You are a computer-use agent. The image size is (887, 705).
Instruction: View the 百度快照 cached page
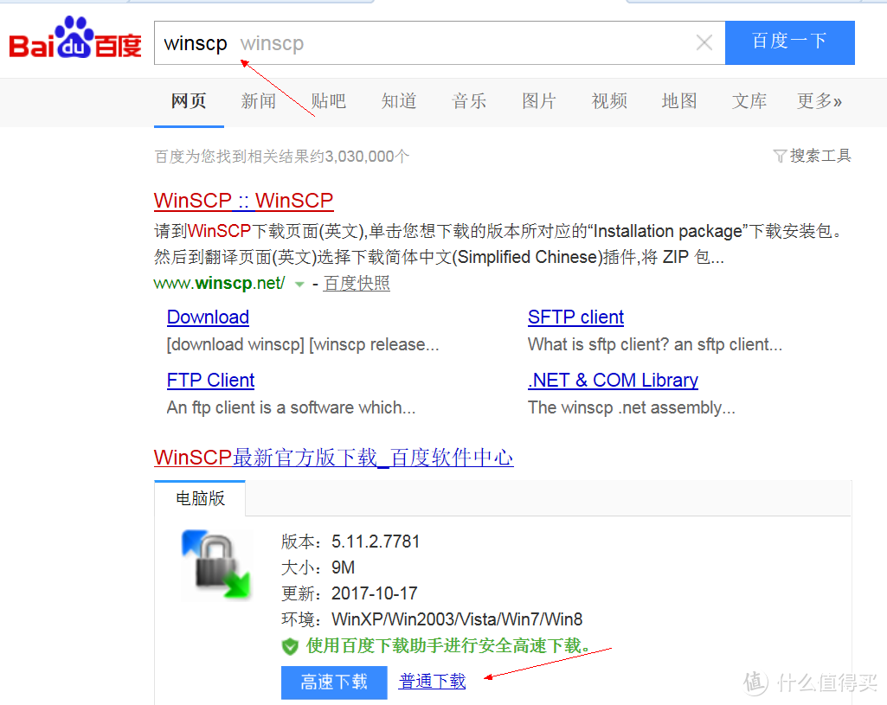357,283
